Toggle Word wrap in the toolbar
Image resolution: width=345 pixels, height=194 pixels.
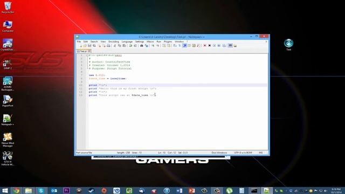175,46
